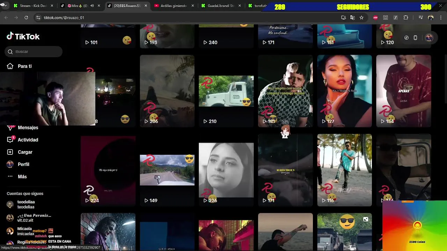Viewport: 447px width, 251px height.
Task: Open the square extension icon beside ABP
Action: pos(386,17)
